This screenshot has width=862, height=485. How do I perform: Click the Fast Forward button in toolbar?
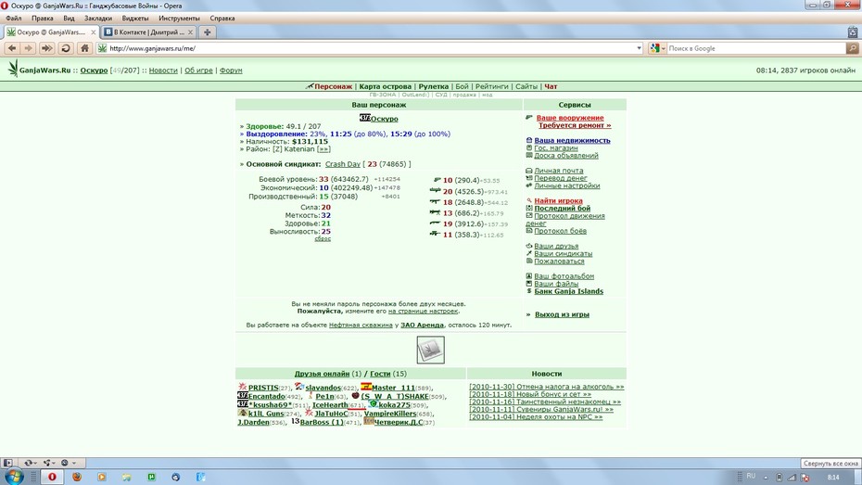46,48
